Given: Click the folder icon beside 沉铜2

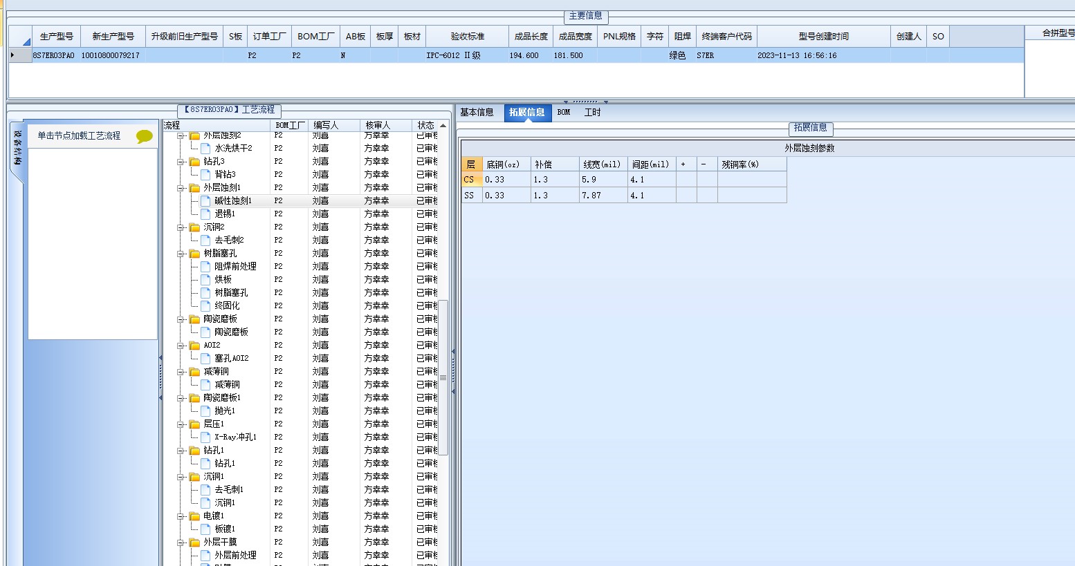Looking at the screenshot, I should coord(195,227).
